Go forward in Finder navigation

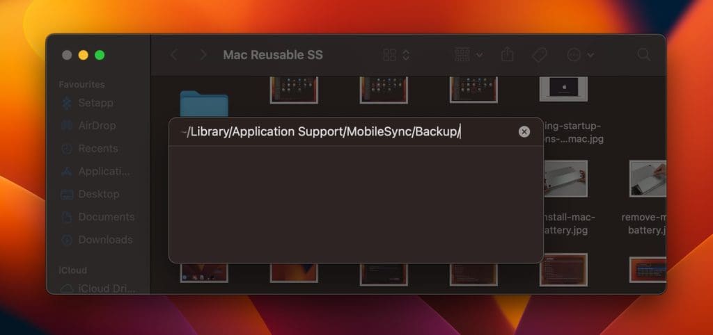203,55
